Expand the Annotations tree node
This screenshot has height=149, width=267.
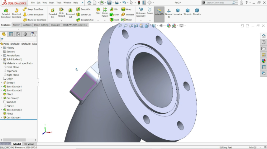click(1, 56)
